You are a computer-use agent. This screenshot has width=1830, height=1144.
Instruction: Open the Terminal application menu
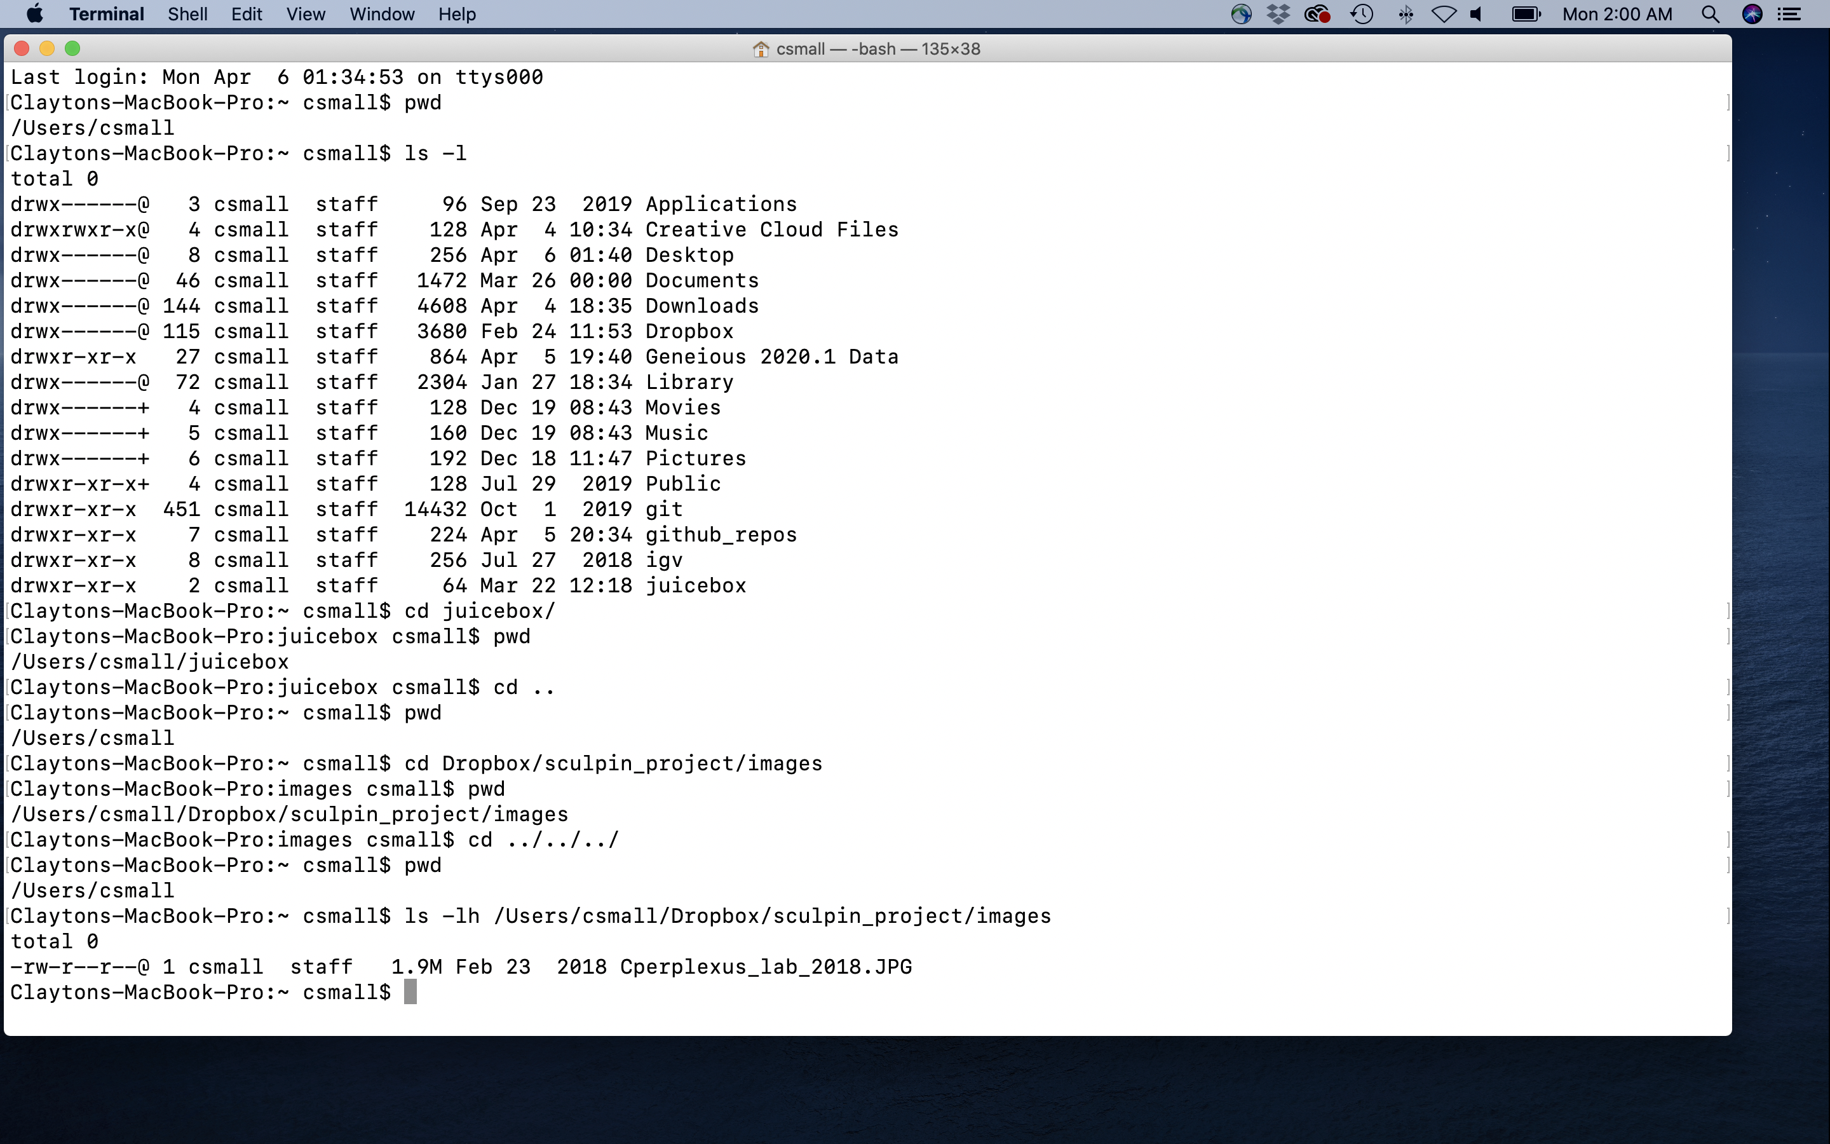(106, 13)
